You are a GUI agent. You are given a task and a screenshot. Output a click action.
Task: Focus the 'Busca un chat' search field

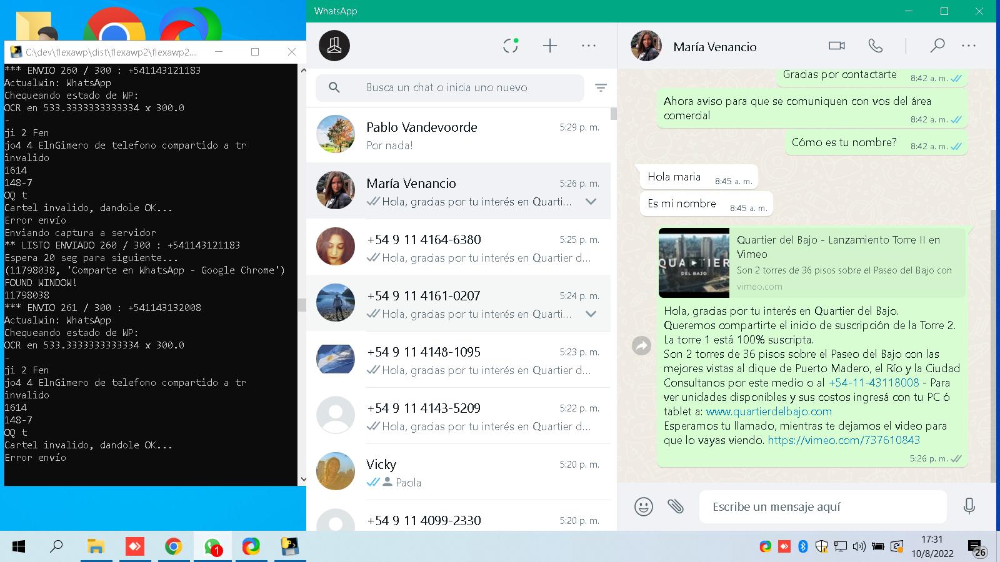tap(450, 88)
